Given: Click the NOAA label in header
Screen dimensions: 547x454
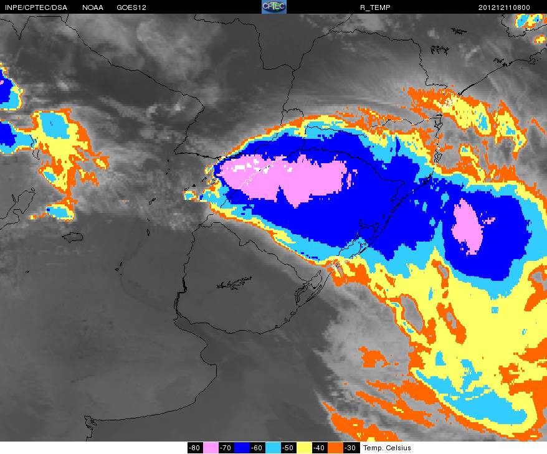Looking at the screenshot, I should (93, 7).
